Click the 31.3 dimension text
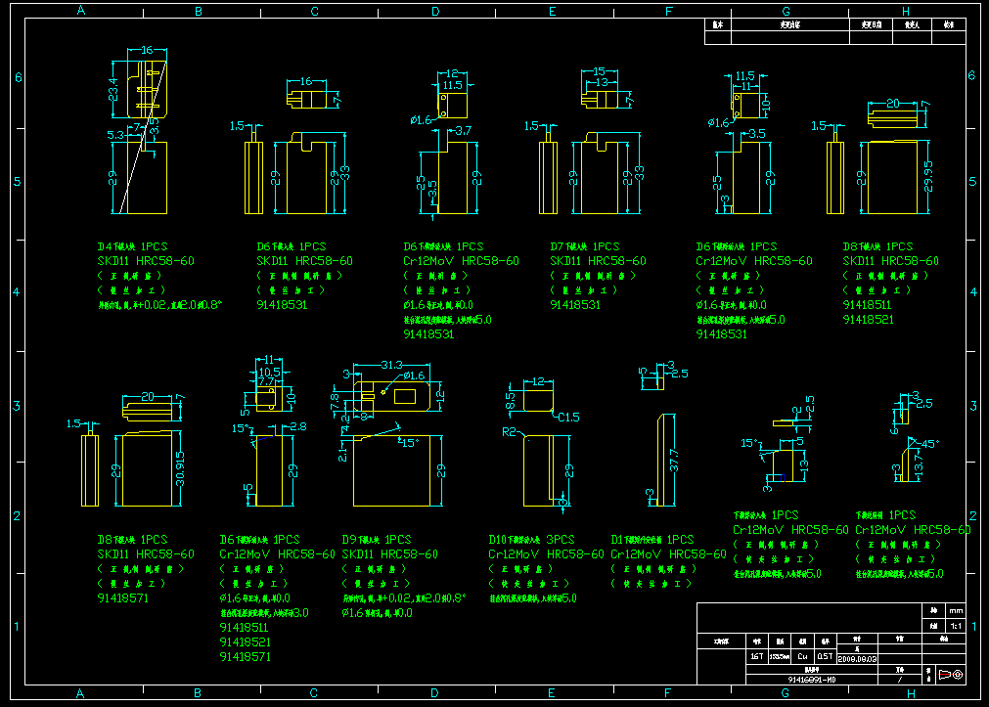989x707 pixels. click(391, 365)
